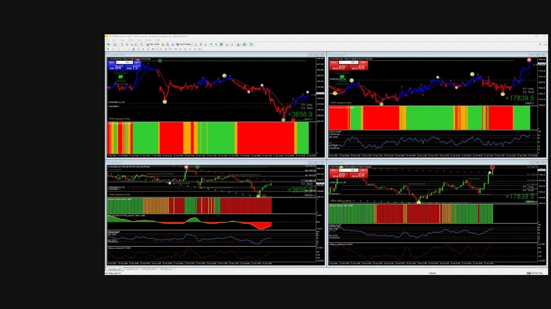Image resolution: width=551 pixels, height=309 pixels.
Task: Click BUY in the XAUUSDm M15 chart
Action: (x=137, y=63)
